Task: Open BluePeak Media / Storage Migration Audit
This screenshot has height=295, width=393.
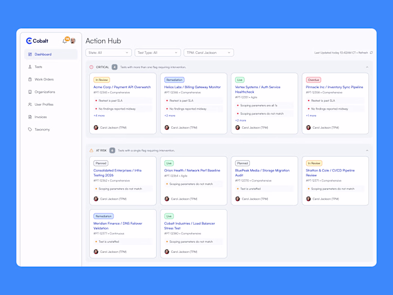Action: tap(262, 173)
